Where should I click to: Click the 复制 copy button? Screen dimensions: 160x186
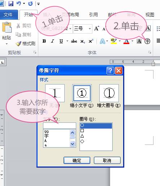[x=23, y=35]
